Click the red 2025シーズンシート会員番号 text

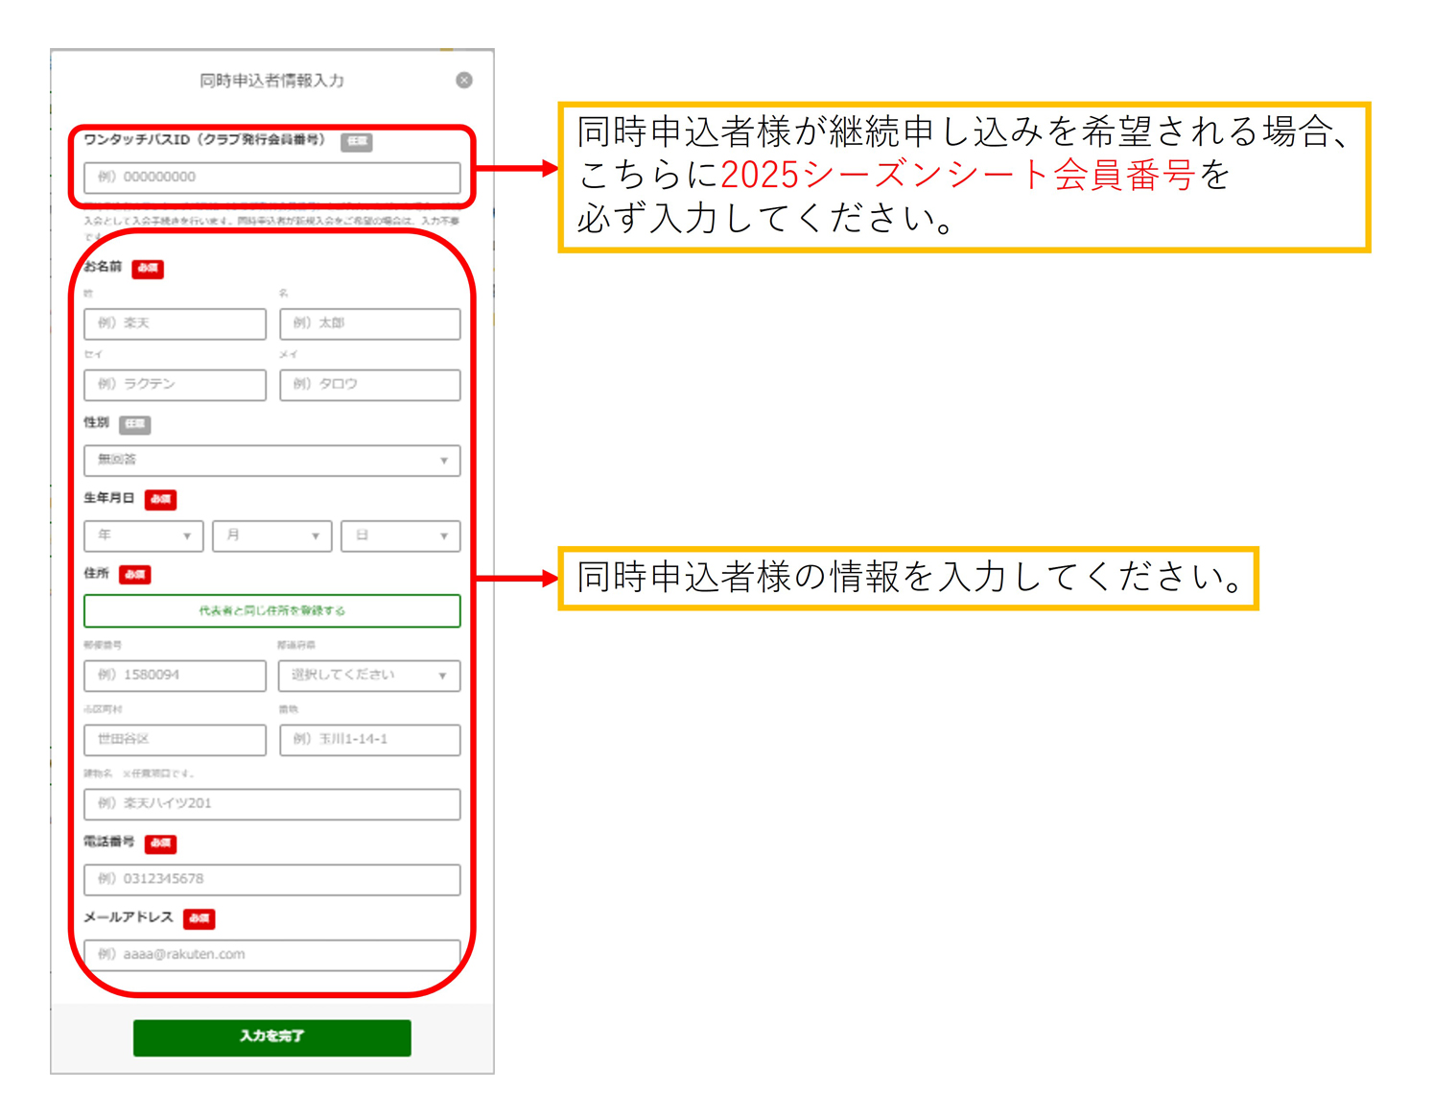[x=957, y=175]
